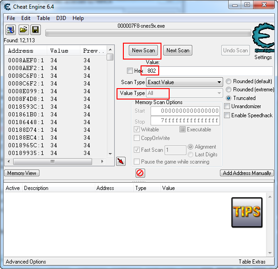
Task: Click the Fast Scan alignment value field
Action: coord(176,150)
